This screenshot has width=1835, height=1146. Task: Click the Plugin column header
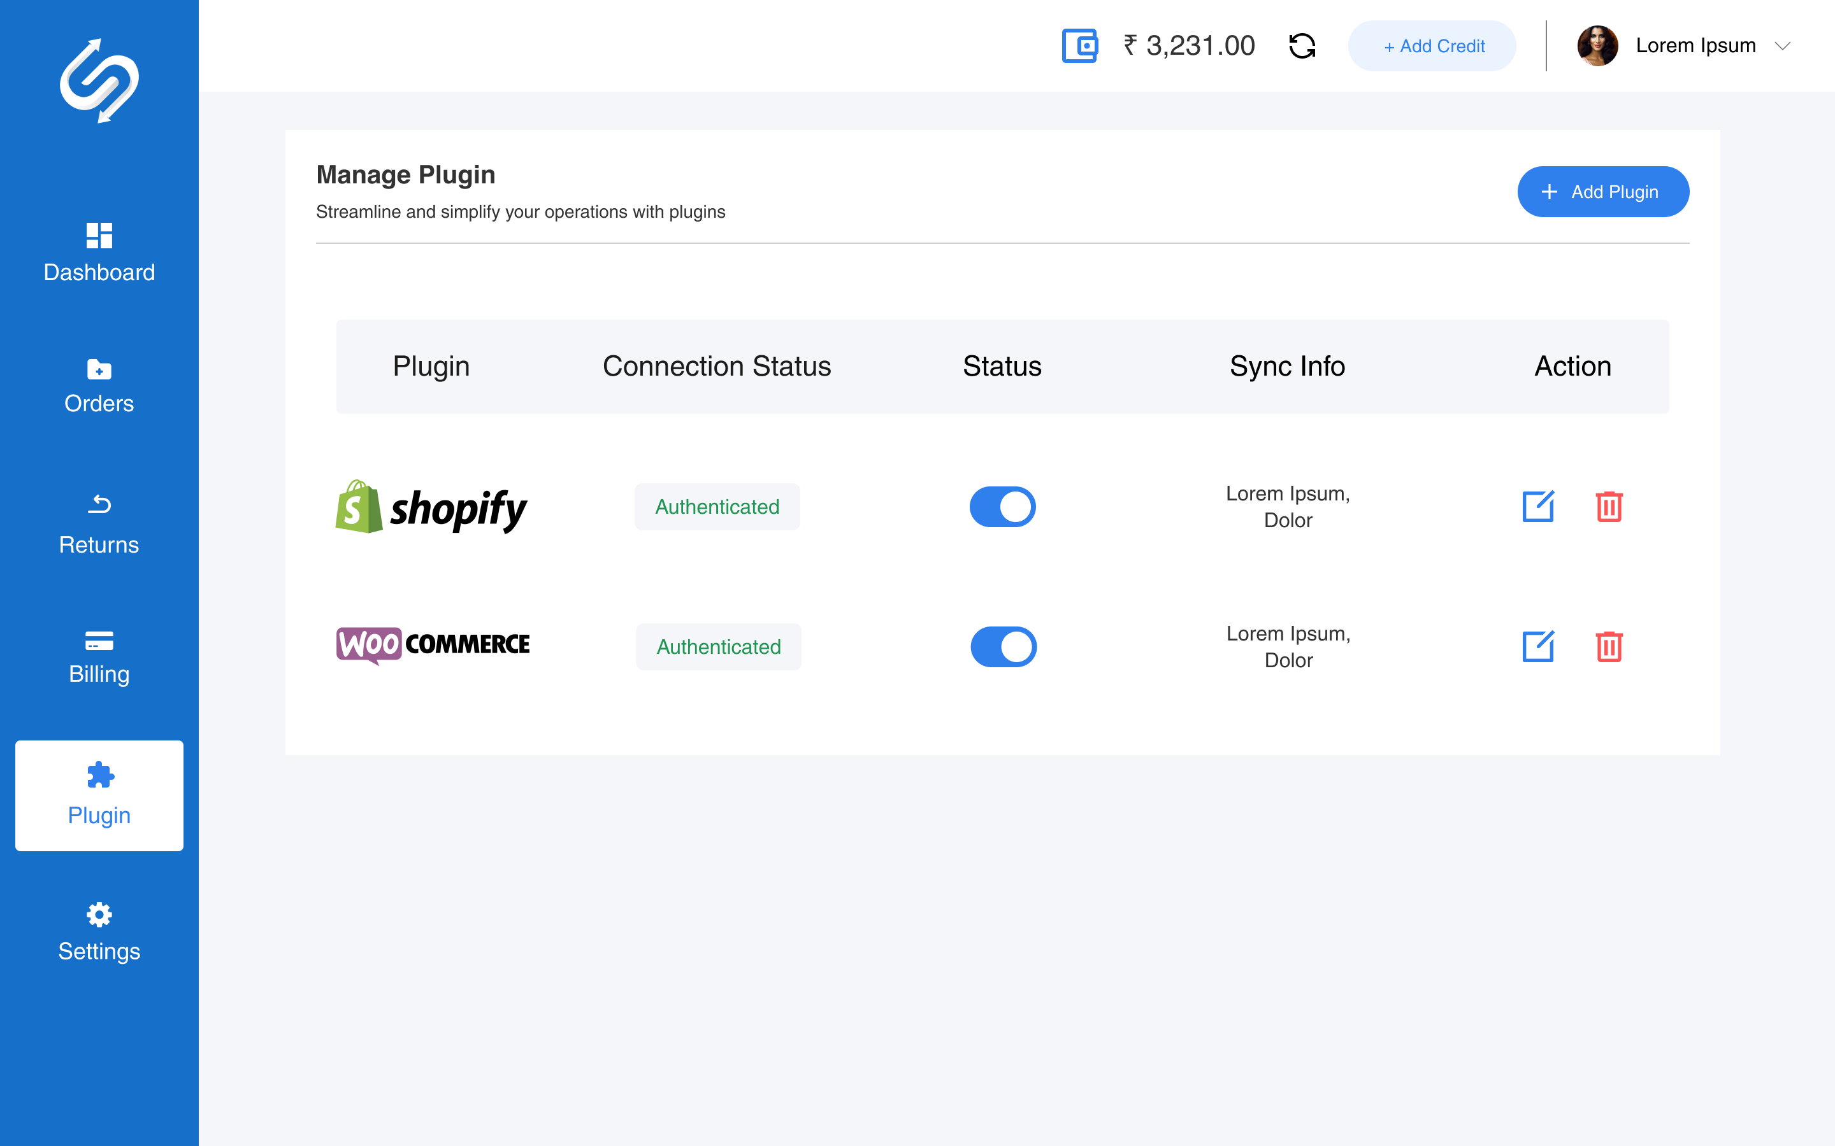(431, 366)
